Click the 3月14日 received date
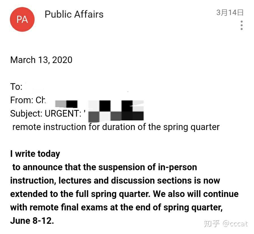 click(230, 12)
